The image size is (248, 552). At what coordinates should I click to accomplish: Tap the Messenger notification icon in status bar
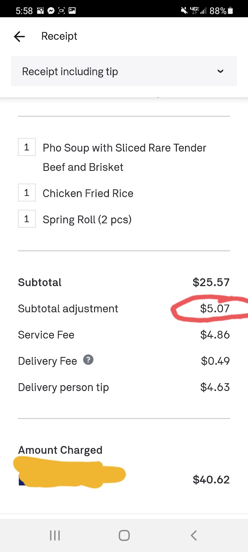pyautogui.click(x=51, y=11)
